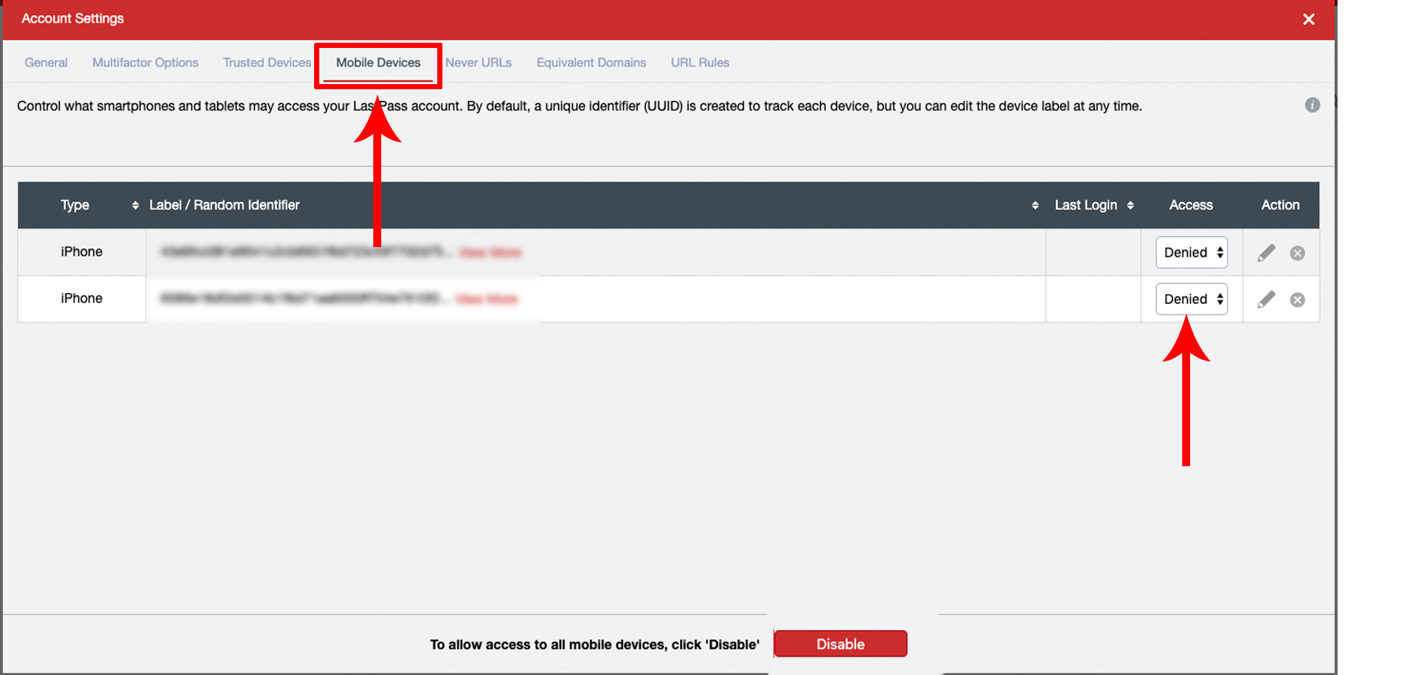Switch to the General tab
Screen dimensions: 1415x675
pyautogui.click(x=46, y=63)
